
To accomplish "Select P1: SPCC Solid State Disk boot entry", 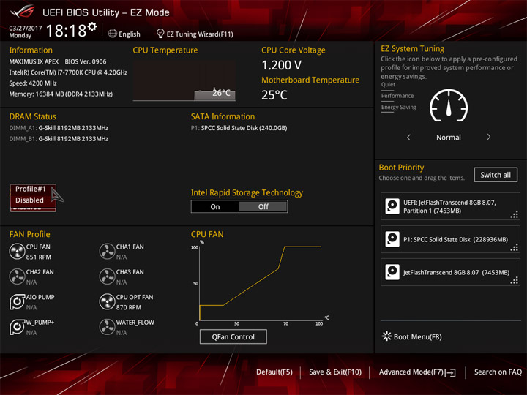I will click(x=450, y=239).
